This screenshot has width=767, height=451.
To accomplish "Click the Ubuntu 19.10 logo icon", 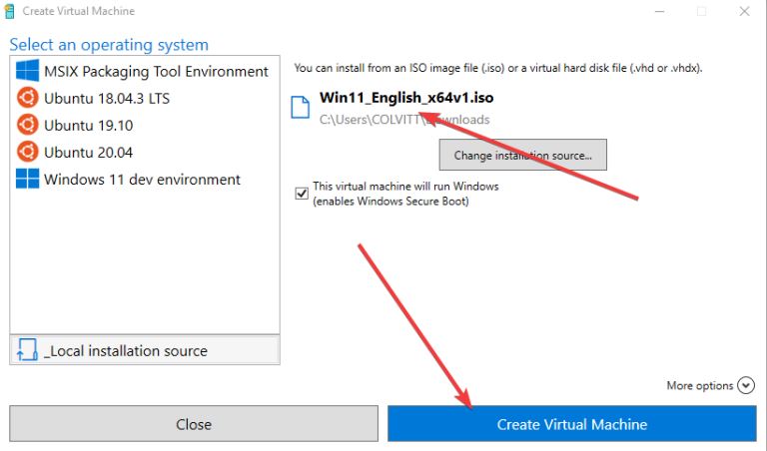I will 27,125.
